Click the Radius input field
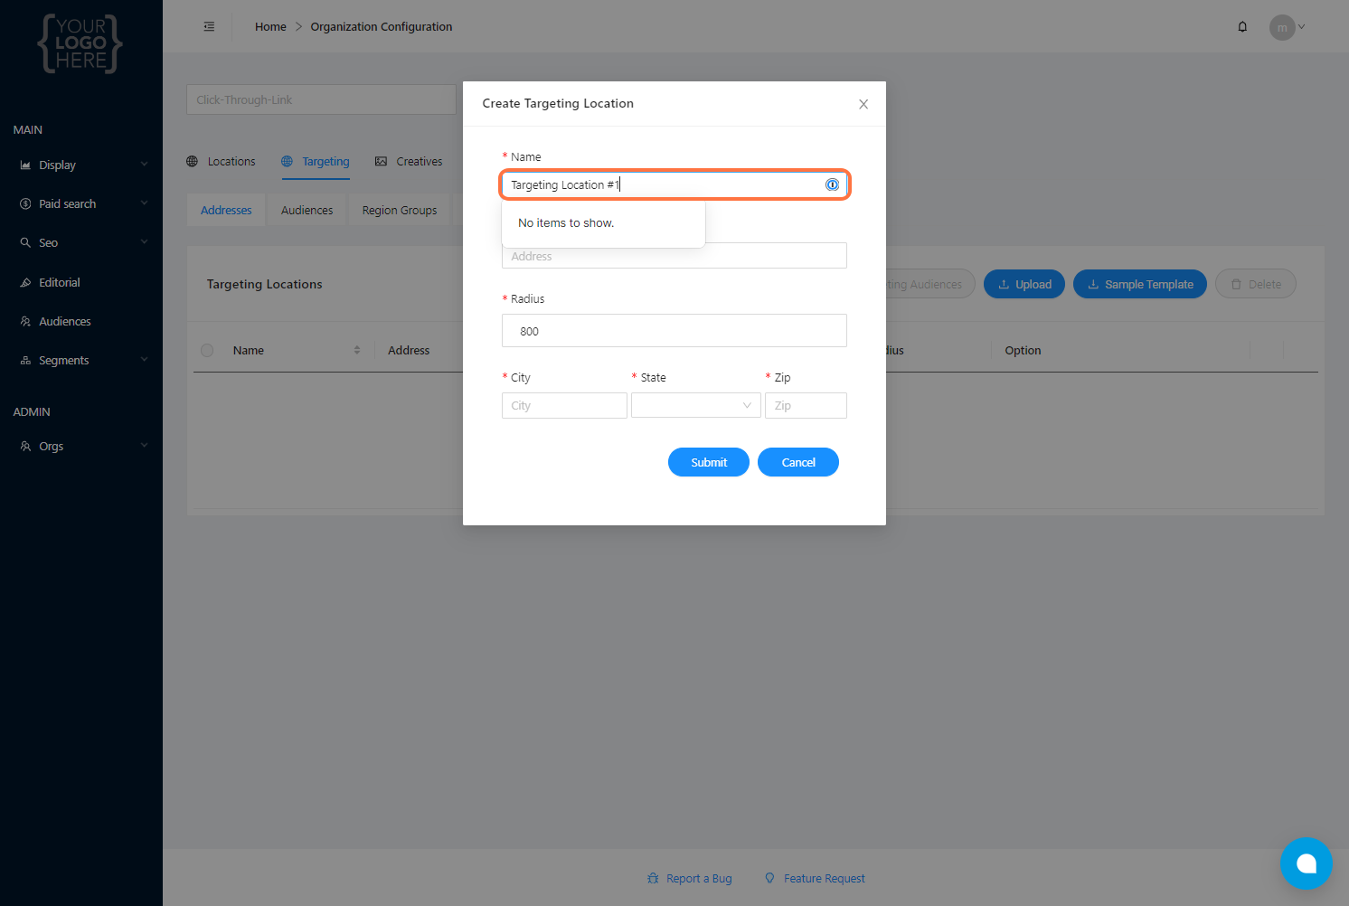 674,331
